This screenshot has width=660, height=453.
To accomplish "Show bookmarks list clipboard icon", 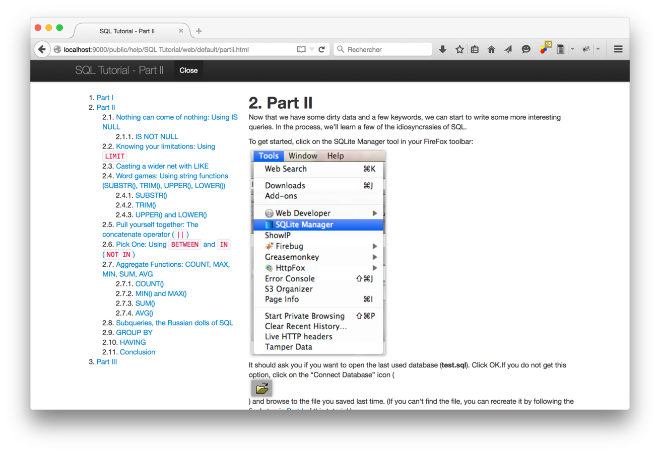I will [475, 49].
